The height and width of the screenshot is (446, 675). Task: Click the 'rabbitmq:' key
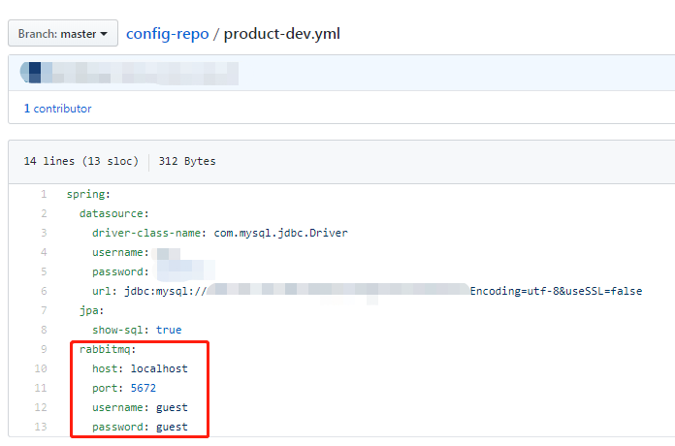click(108, 350)
